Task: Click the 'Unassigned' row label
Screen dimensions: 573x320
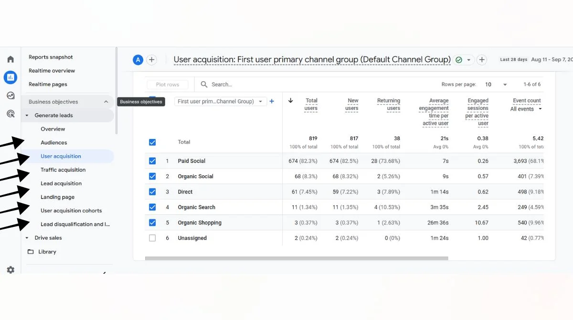Action: [x=192, y=238]
